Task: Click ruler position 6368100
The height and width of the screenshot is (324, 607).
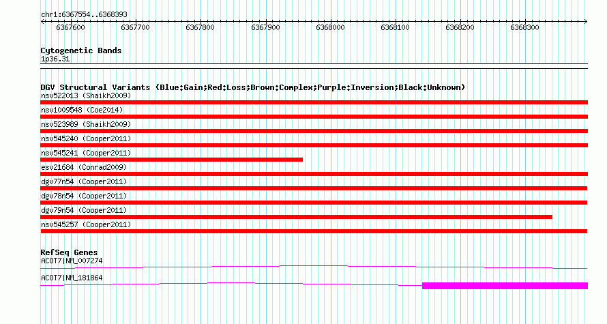Action: [x=395, y=27]
